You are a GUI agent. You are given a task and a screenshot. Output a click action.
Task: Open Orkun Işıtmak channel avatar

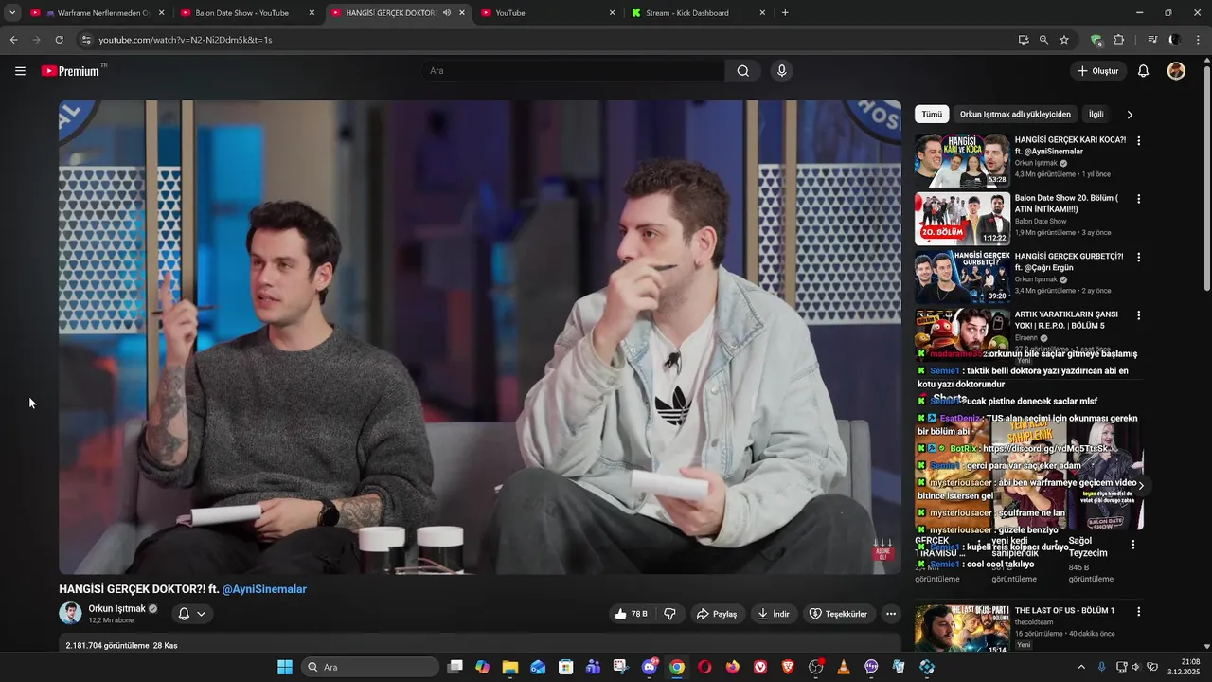pos(70,613)
